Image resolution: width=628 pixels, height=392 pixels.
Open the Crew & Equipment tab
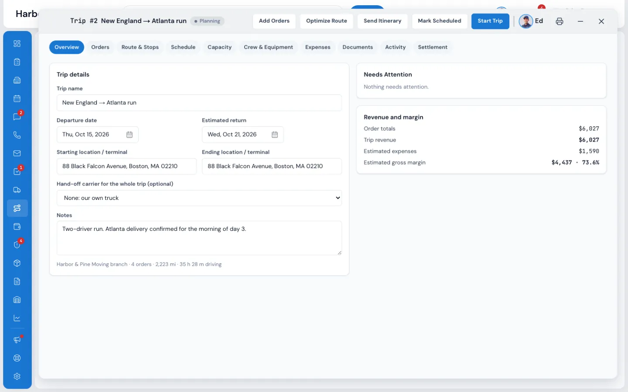(x=268, y=47)
